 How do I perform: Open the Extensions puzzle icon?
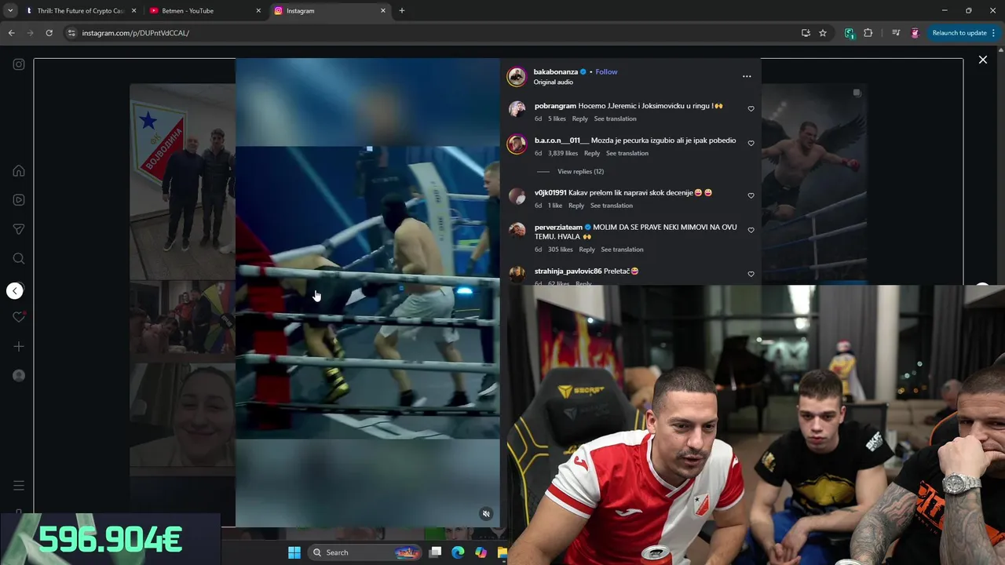868,33
